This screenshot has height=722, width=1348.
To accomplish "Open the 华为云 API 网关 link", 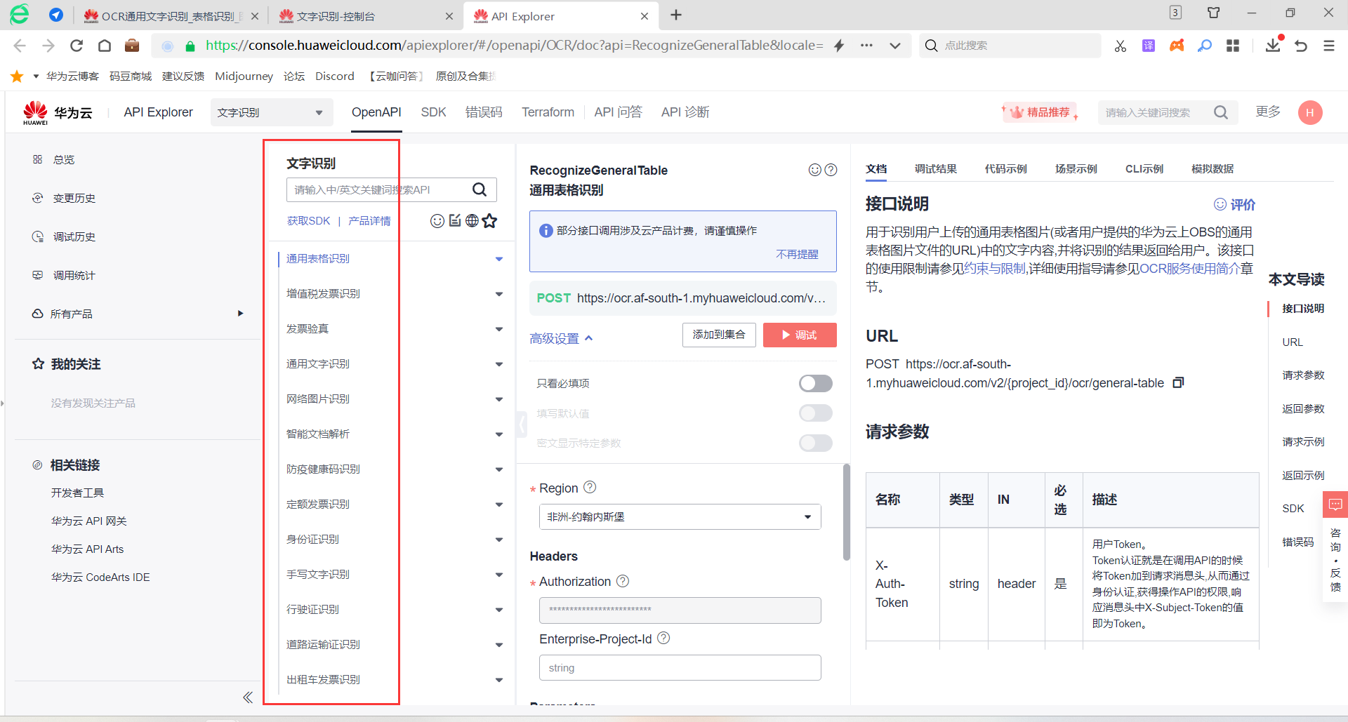I will tap(89, 521).
